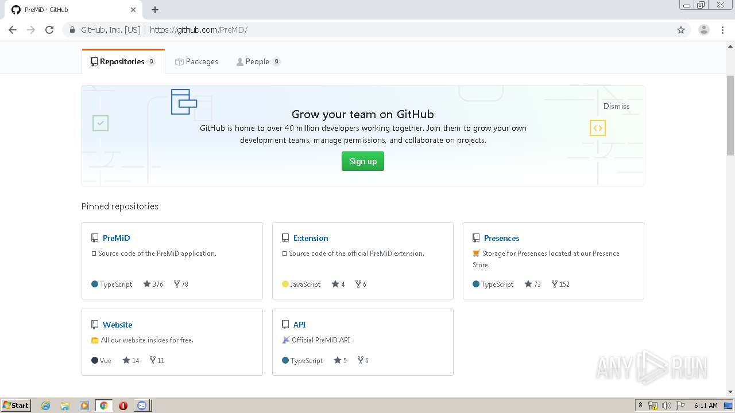Open the Windows Start menu
Viewport: 735px width, 413px height.
[x=16, y=405]
